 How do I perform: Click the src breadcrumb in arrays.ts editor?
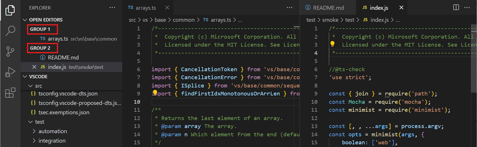click(x=132, y=19)
